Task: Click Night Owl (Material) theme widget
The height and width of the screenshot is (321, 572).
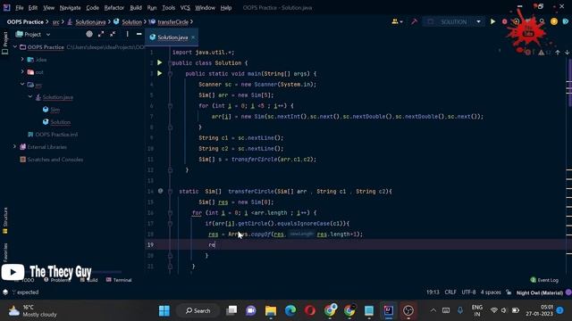Action: [x=540, y=292]
